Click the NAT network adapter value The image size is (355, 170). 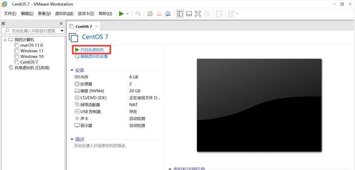tap(133, 105)
